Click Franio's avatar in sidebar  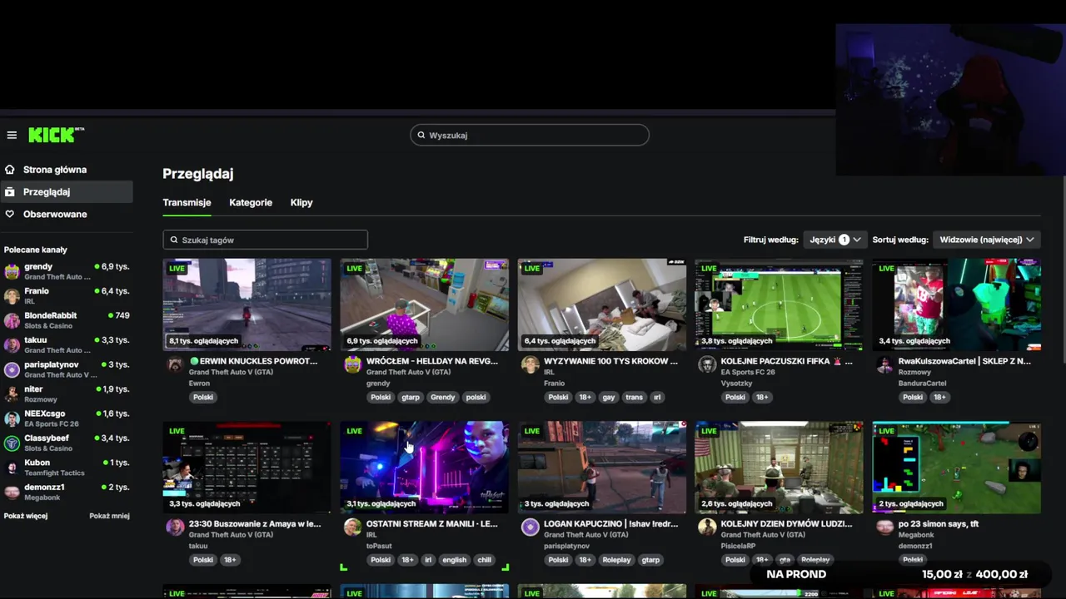click(x=12, y=296)
